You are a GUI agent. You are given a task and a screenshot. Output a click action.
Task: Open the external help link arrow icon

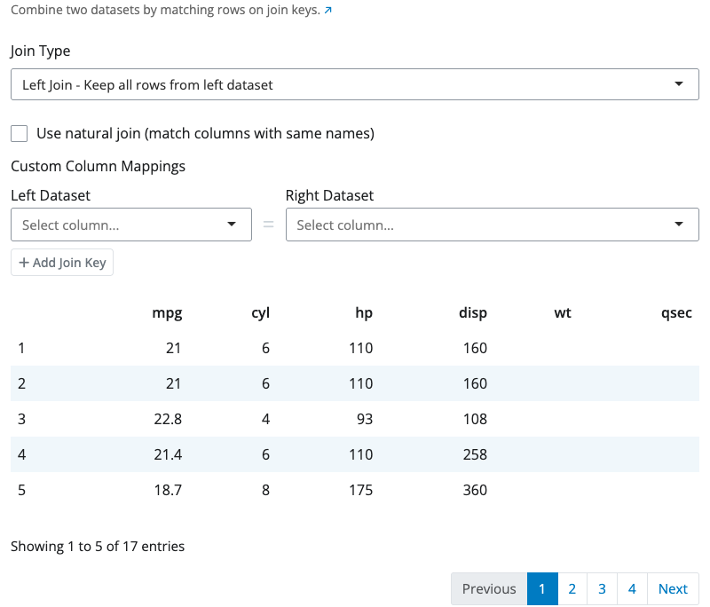pos(328,11)
